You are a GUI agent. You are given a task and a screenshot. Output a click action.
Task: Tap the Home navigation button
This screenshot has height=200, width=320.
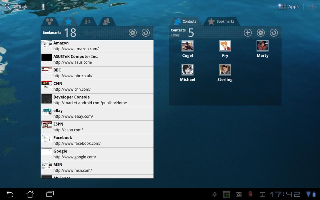tap(30, 194)
